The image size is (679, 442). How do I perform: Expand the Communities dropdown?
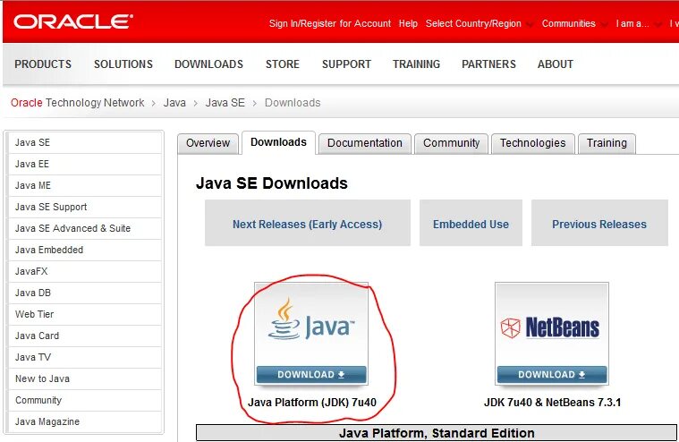click(x=574, y=23)
